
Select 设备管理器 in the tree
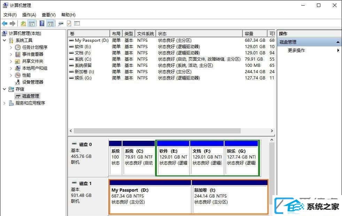[x=33, y=82]
